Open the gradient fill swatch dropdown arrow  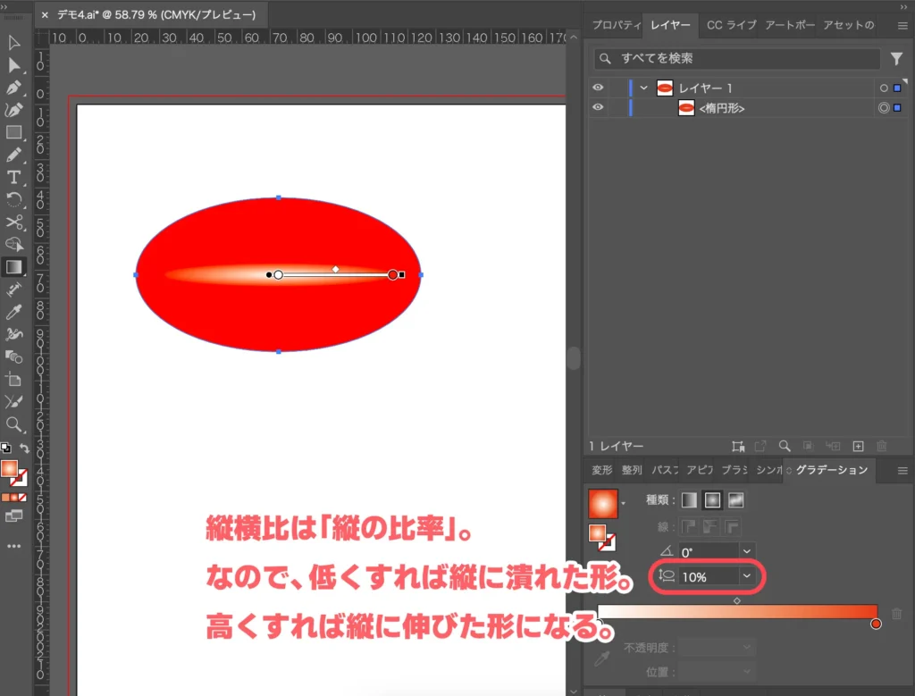click(624, 501)
